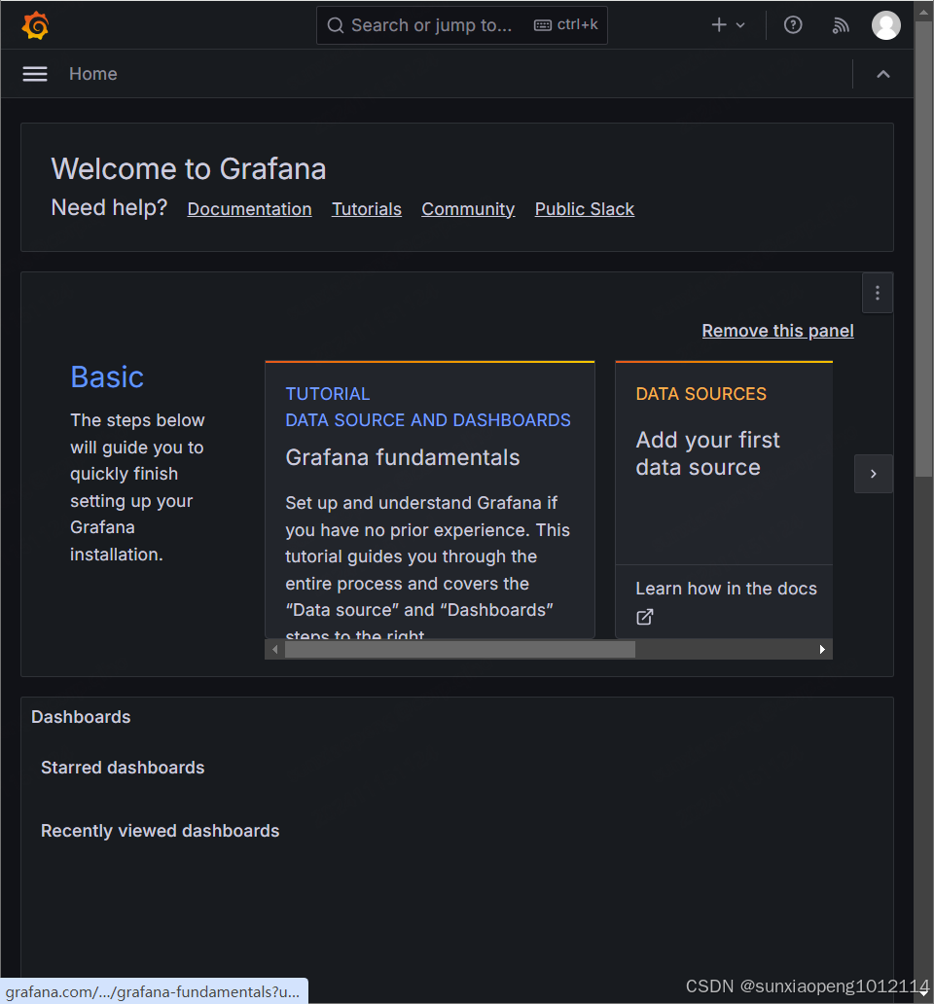Viewport: 934px width, 1004px height.
Task: Collapse the top search bar with chevron
Action: click(882, 74)
